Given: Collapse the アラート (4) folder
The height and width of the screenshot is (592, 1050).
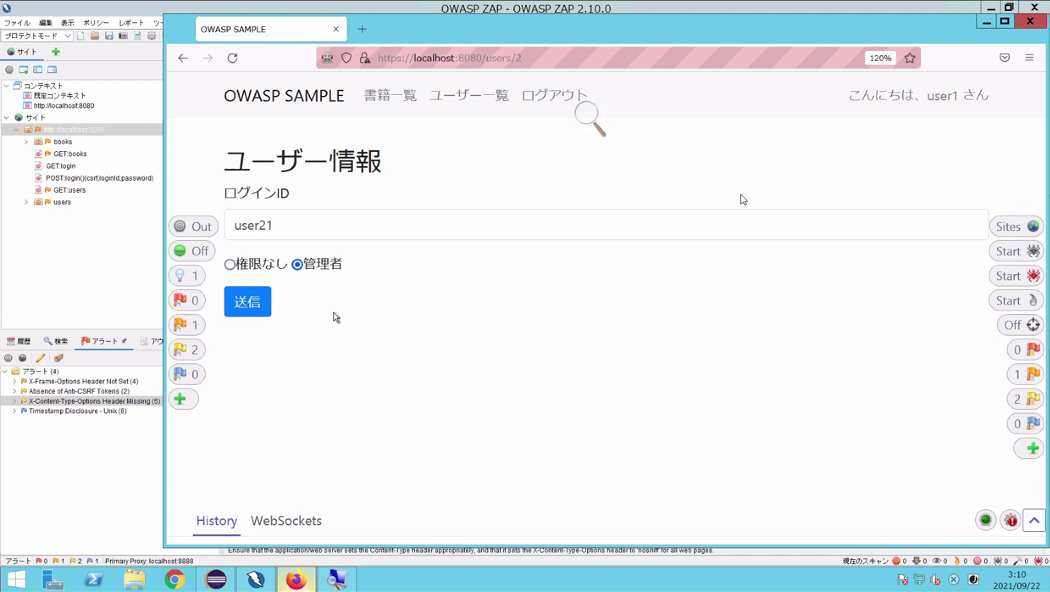Looking at the screenshot, I should pos(5,371).
